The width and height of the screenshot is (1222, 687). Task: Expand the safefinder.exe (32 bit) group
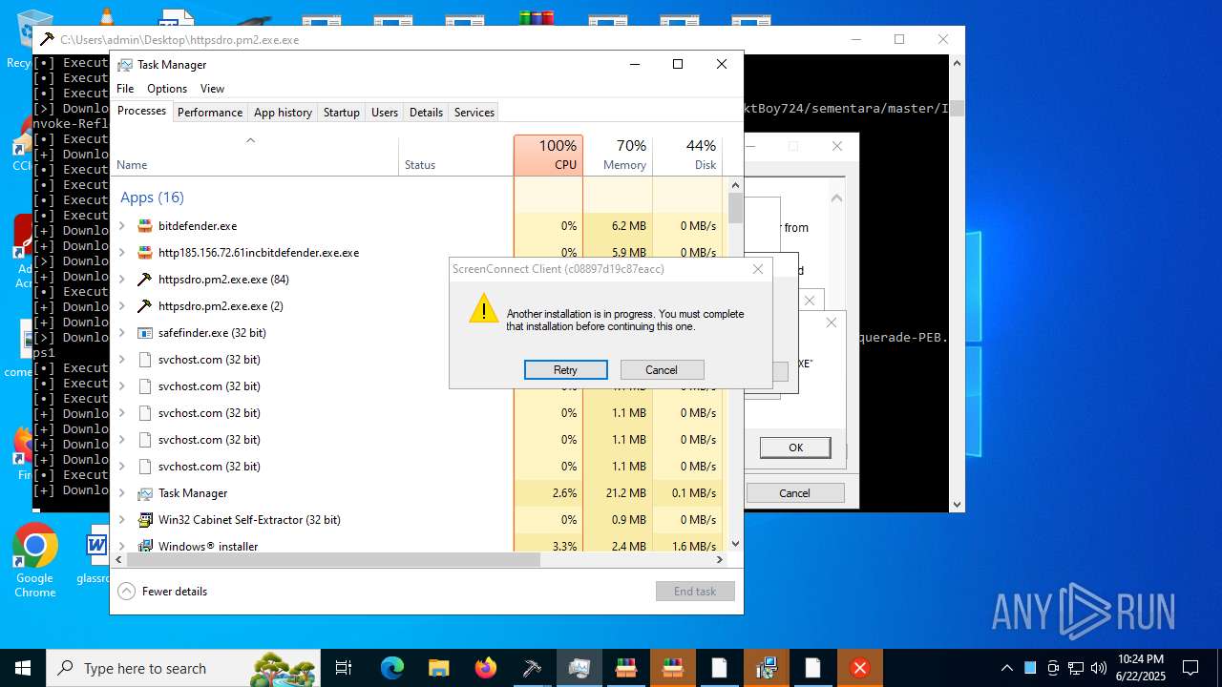point(121,333)
